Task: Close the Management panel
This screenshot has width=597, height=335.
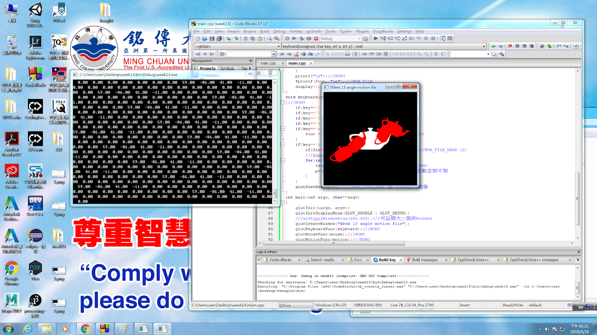Action: 251,61
